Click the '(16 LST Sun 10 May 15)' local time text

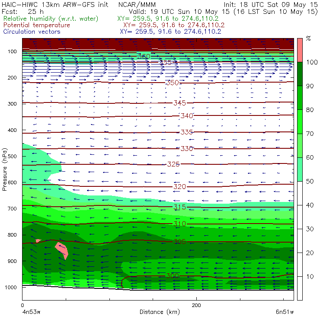276,12
